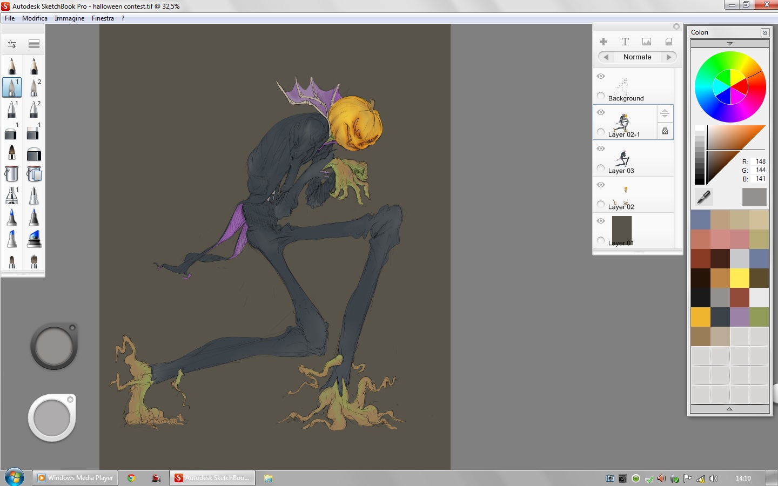Select the blue fine marker in left column
Image resolution: width=778 pixels, height=486 pixels.
click(12, 218)
